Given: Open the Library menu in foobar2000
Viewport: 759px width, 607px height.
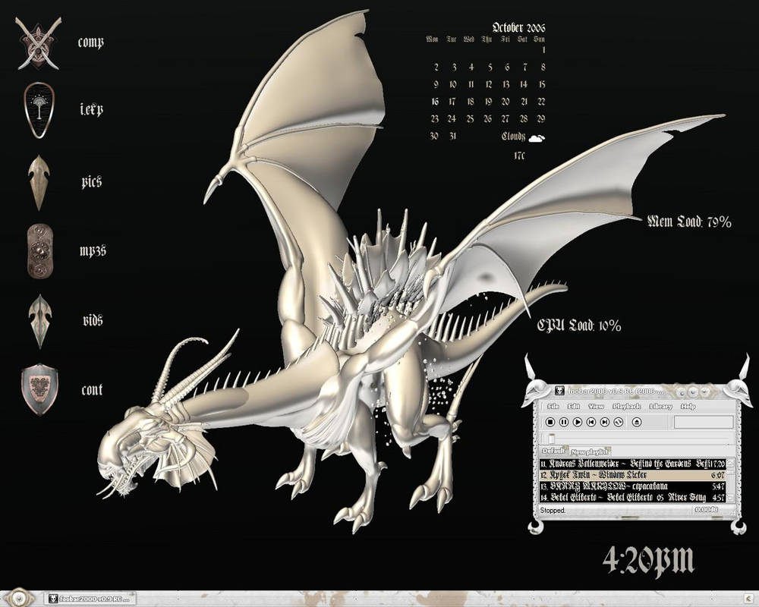Looking at the screenshot, I should pos(661,407).
